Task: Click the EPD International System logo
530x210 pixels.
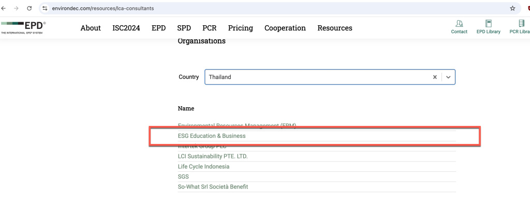Action: point(23,28)
